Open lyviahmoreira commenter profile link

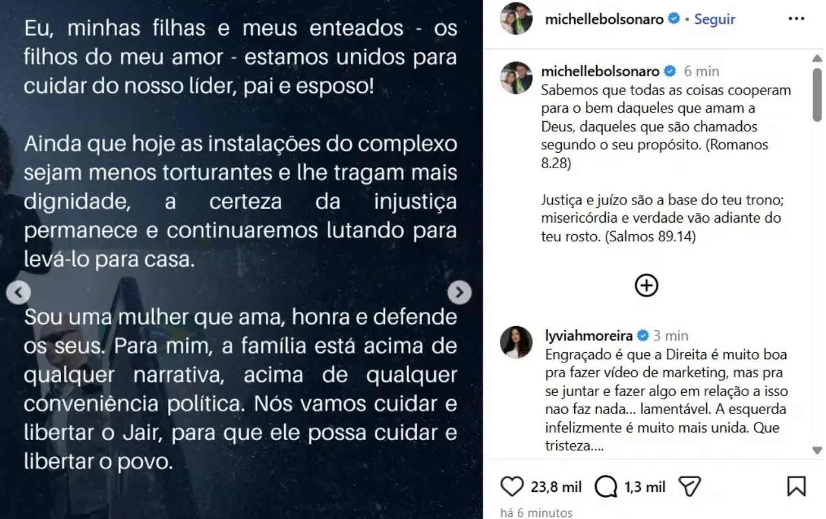click(x=588, y=335)
